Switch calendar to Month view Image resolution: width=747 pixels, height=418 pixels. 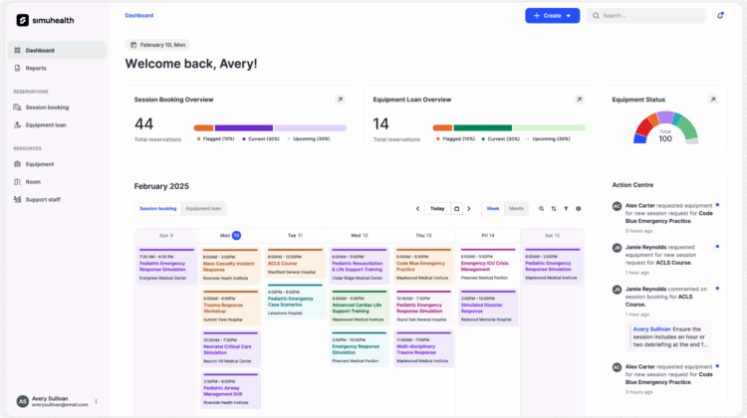point(516,209)
